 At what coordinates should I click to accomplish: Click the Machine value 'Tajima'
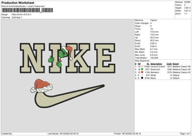pyautogui.click(x=153, y=20)
